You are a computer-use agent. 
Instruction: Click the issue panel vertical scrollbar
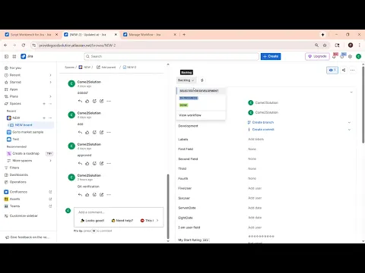click(x=363, y=105)
